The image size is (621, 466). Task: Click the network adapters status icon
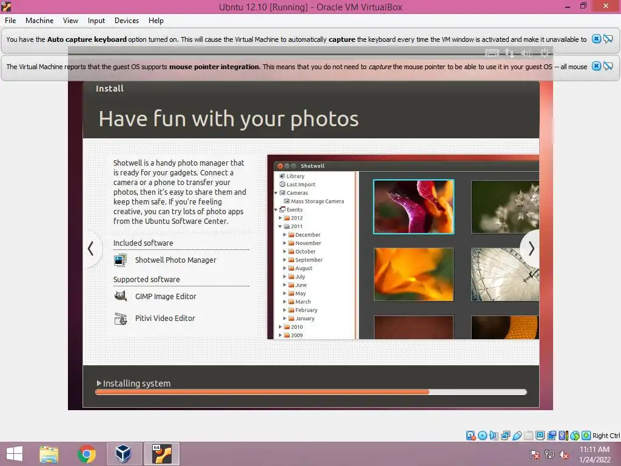(x=505, y=436)
